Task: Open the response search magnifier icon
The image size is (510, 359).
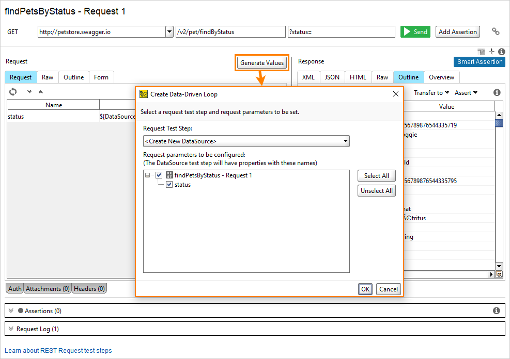Action: tap(499, 274)
